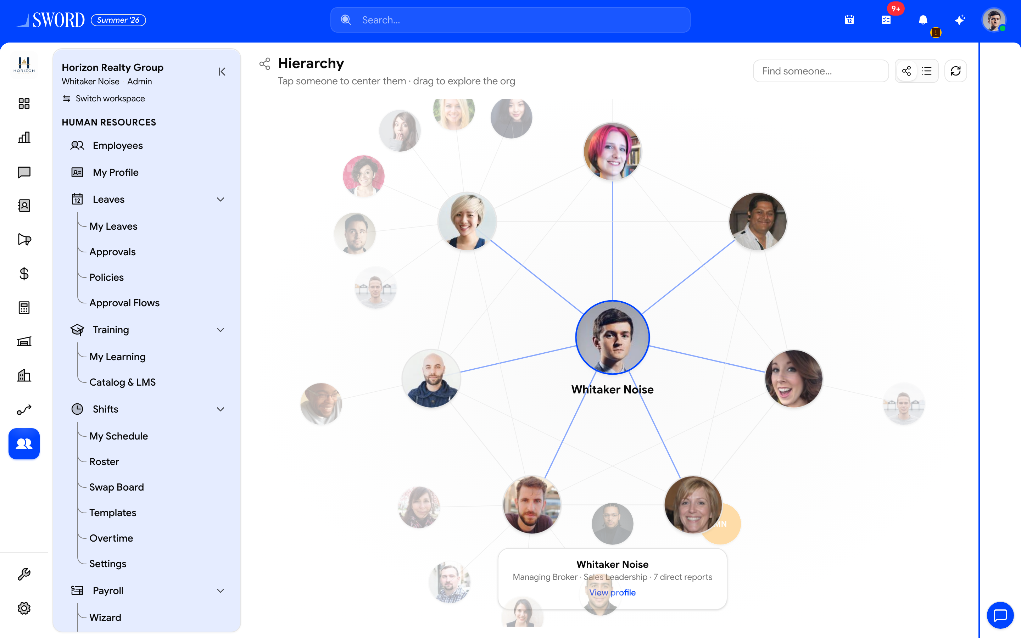Viewport: 1021px width, 638px height.
Task: Open the tasks checklist icon with 9+ badge
Action: (x=886, y=20)
